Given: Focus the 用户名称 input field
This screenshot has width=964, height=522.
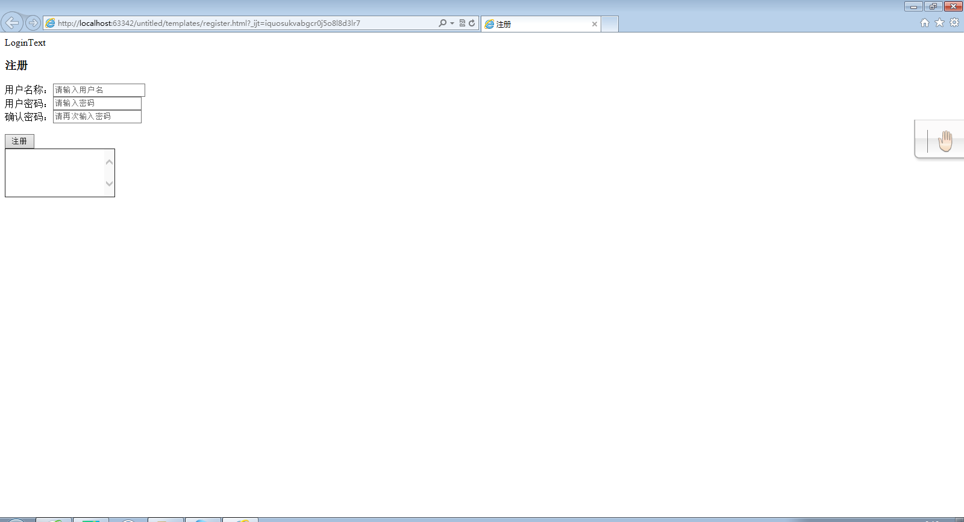Looking at the screenshot, I should click(x=99, y=90).
